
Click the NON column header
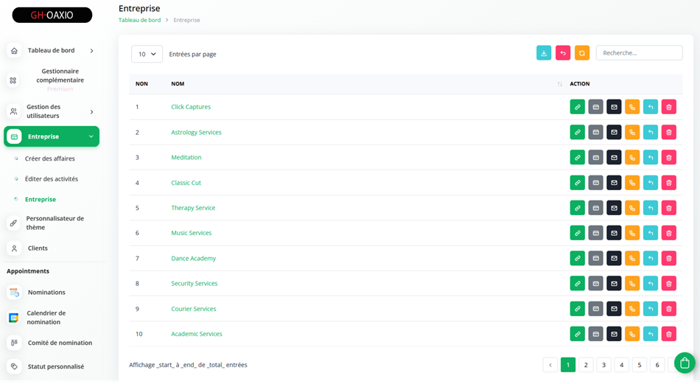[x=141, y=84]
